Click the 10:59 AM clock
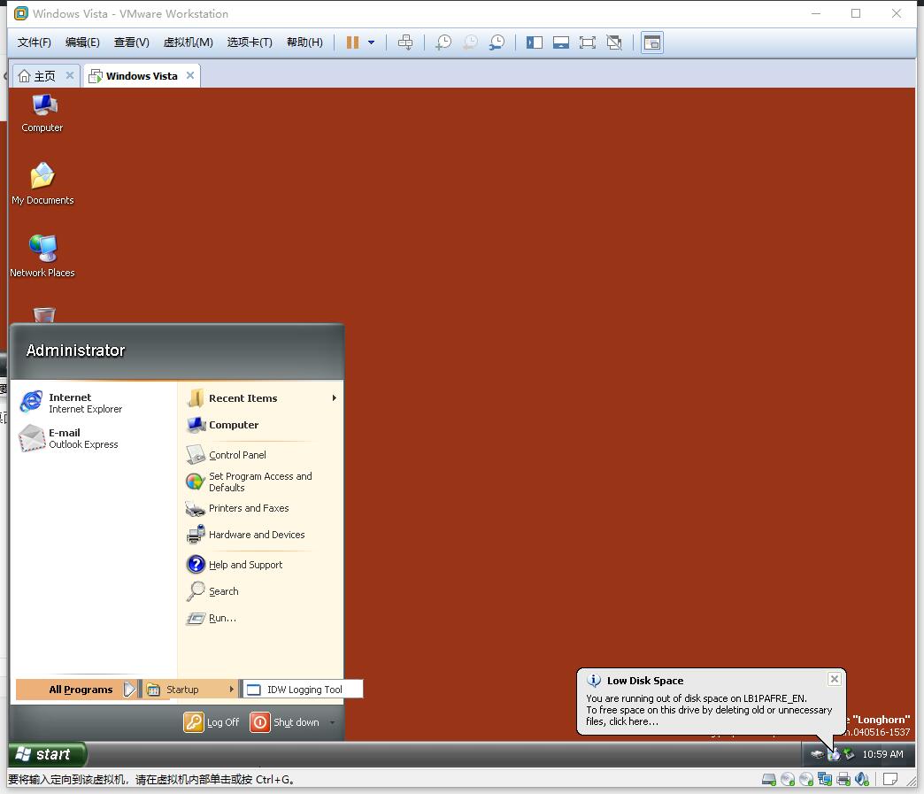924x794 pixels. pyautogui.click(x=882, y=754)
